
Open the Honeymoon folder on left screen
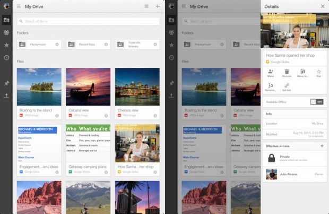click(x=39, y=44)
